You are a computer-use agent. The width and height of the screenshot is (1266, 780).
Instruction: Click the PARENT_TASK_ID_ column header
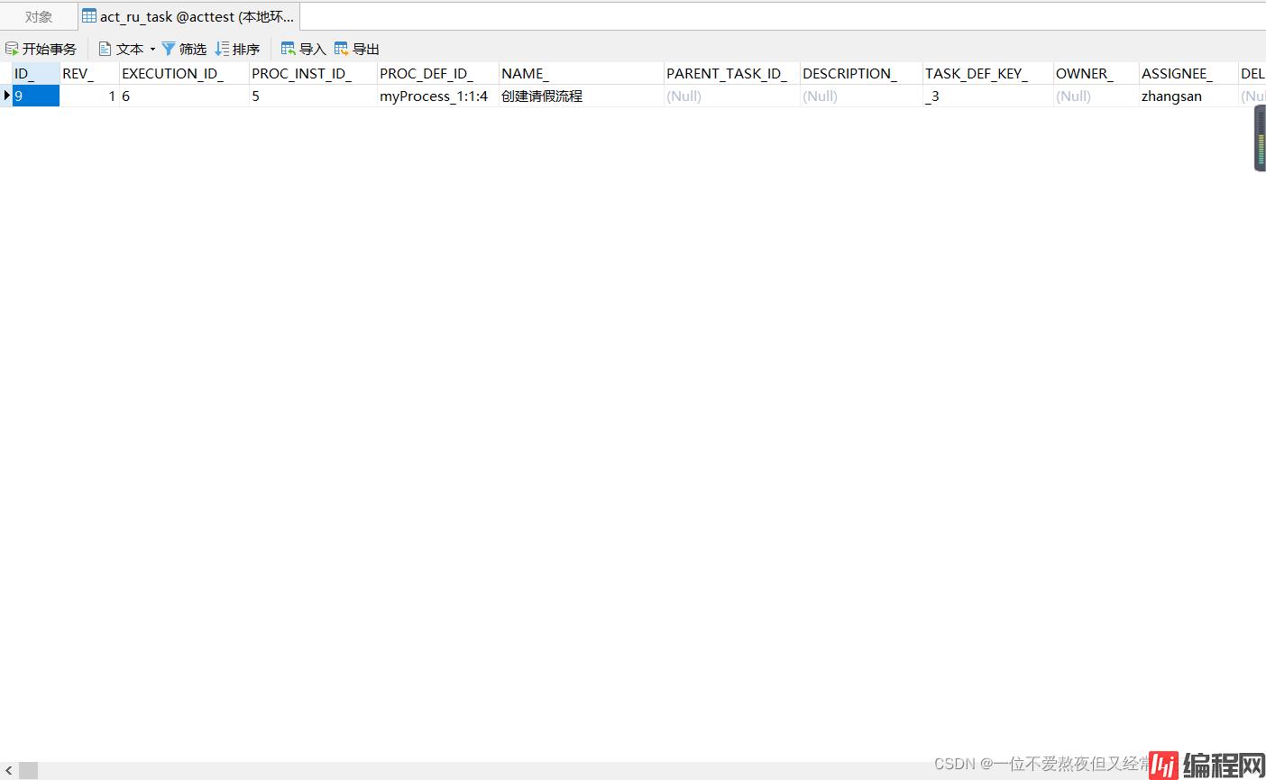732,73
